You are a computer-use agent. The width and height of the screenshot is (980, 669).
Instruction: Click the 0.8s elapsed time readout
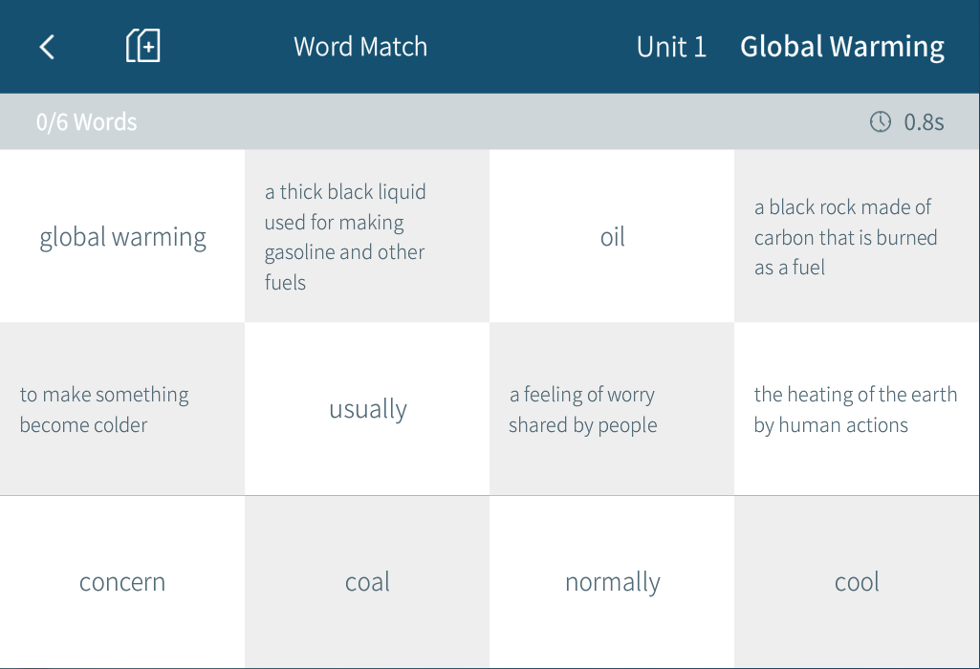point(924,122)
